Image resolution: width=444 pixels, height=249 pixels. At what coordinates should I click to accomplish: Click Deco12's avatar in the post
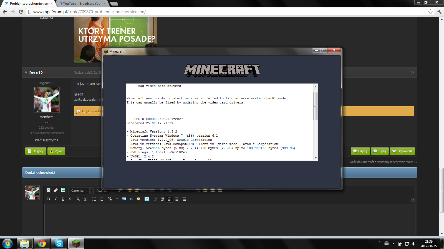pos(47,100)
